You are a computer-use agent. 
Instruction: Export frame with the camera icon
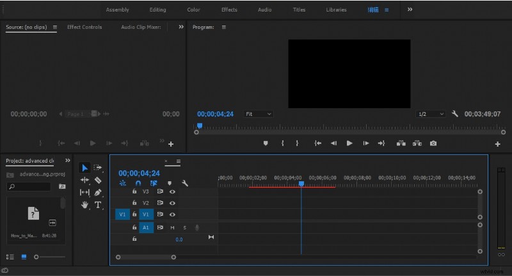point(433,143)
